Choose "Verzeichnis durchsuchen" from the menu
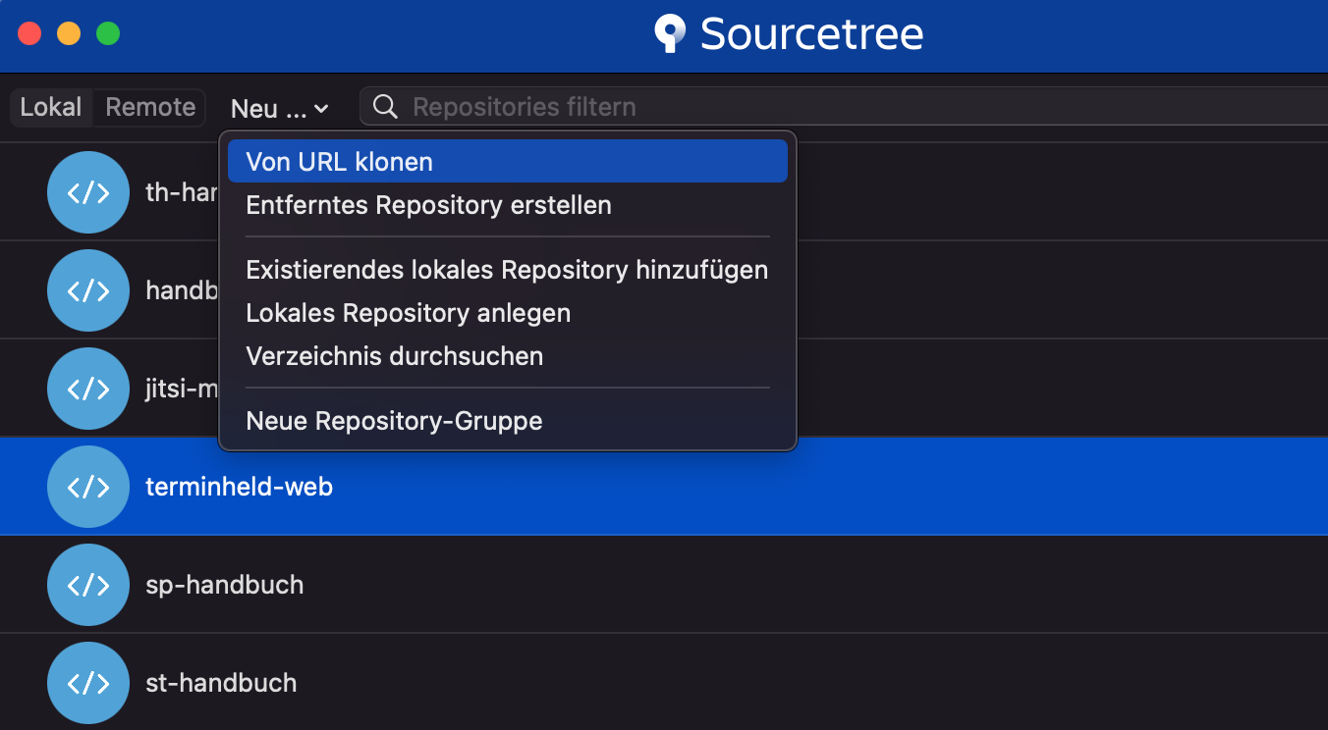Image resolution: width=1328 pixels, height=730 pixels. point(395,356)
